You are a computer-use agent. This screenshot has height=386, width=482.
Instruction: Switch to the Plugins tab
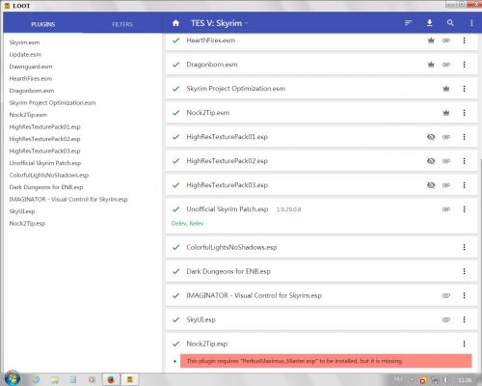coord(43,24)
